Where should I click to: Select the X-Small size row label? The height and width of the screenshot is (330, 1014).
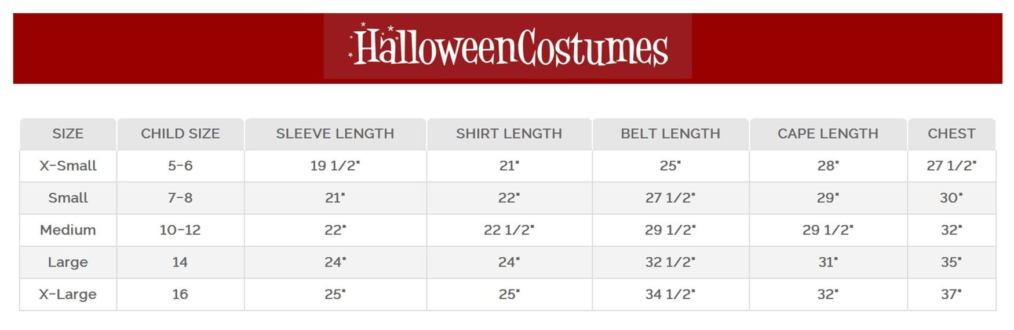(x=68, y=166)
